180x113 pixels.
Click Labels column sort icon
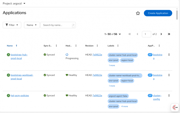118,46
